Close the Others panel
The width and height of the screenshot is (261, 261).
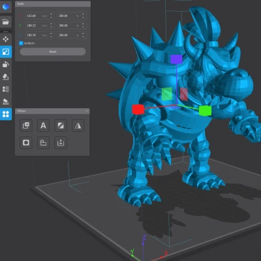click(87, 111)
